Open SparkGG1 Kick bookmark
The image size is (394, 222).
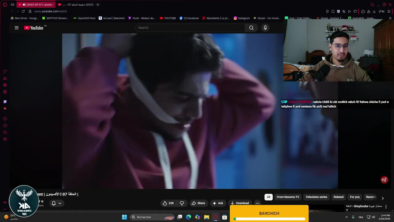click(85, 18)
